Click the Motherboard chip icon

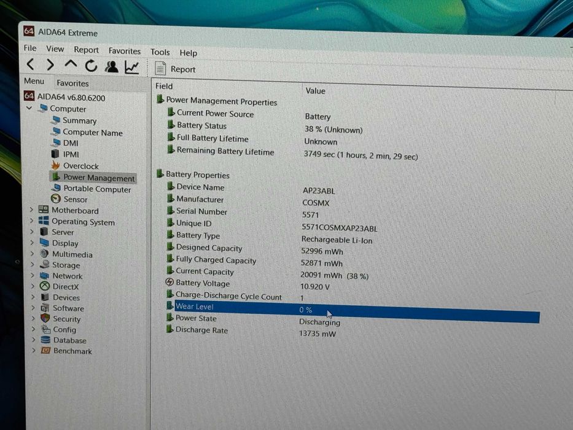(x=44, y=209)
